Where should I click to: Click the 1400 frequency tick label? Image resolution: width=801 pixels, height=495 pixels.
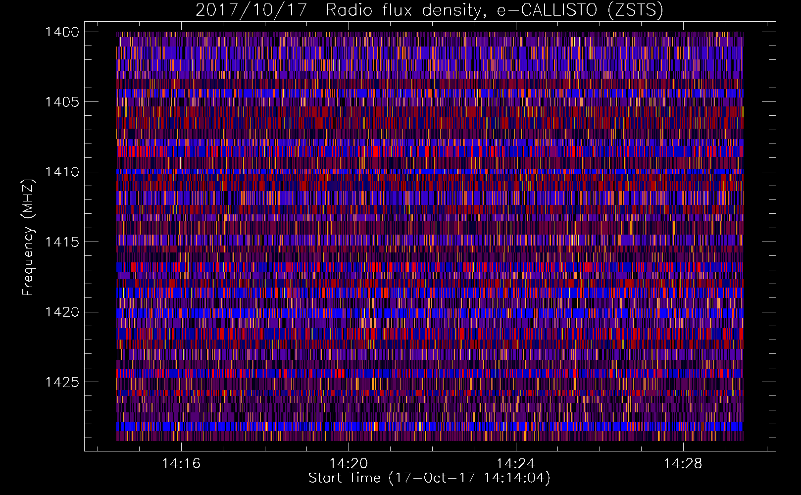(62, 32)
